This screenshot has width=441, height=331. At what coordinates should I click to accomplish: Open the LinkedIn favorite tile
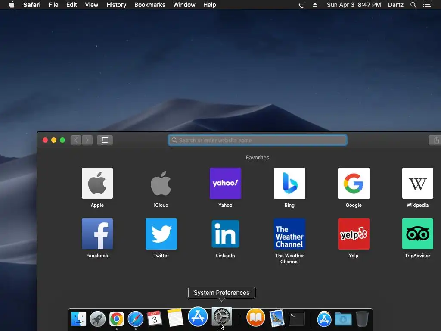click(x=225, y=234)
